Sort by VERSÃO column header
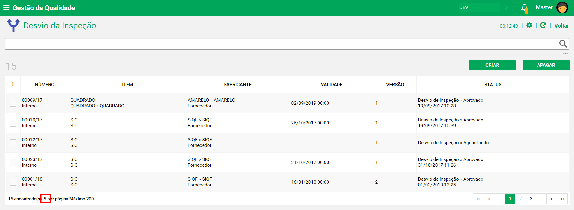 coord(395,85)
